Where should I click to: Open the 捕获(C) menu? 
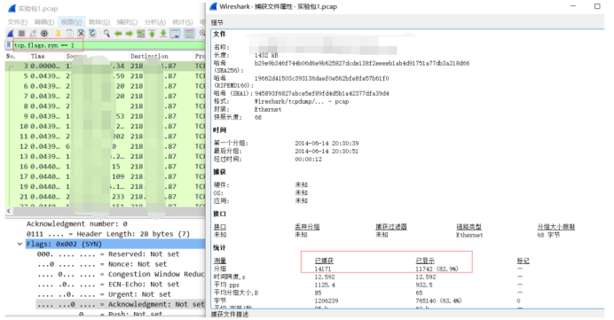[127, 22]
